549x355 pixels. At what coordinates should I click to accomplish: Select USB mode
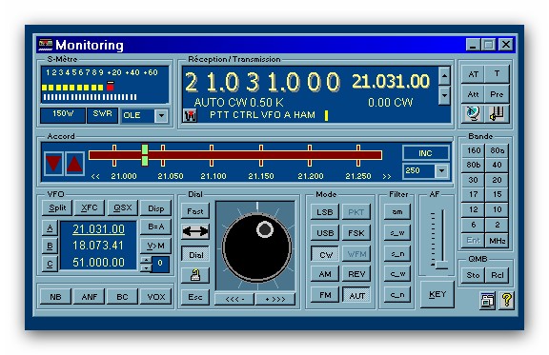(x=325, y=233)
